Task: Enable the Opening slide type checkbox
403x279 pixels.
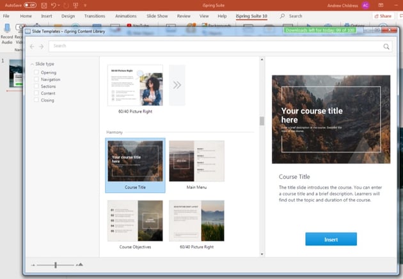Action: pos(36,73)
